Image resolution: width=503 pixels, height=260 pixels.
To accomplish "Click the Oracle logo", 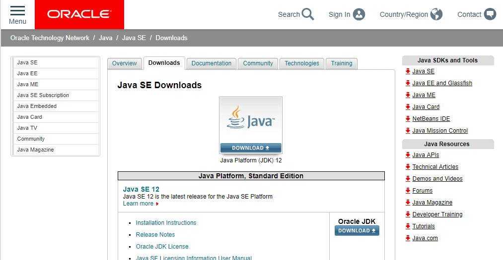I will tap(79, 14).
